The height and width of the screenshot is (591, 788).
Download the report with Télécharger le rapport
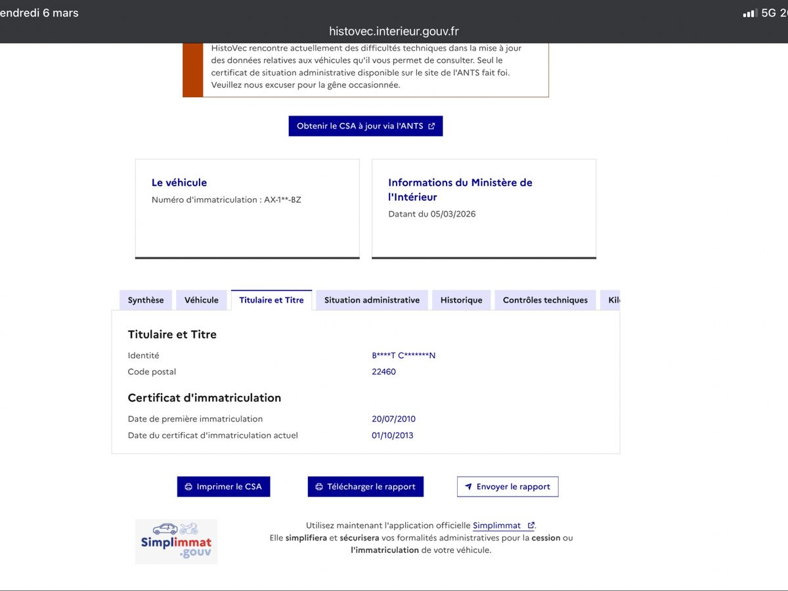[x=366, y=487]
